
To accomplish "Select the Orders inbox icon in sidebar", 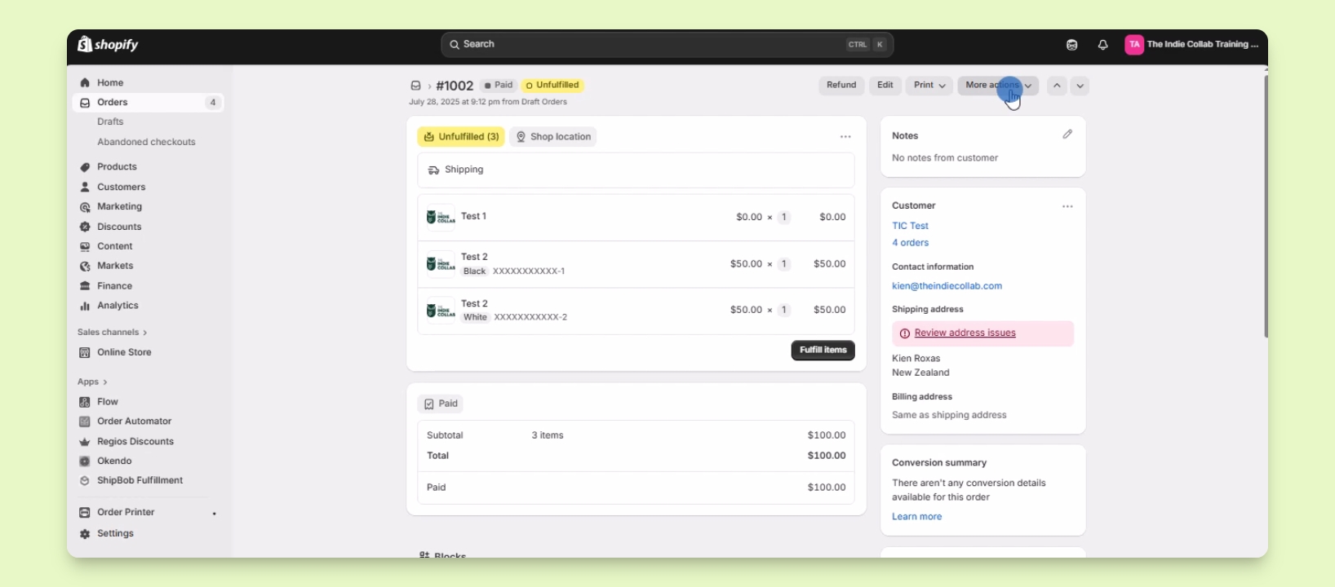I will pyautogui.click(x=85, y=103).
